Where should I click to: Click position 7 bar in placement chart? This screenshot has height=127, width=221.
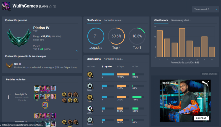pos(205,47)
